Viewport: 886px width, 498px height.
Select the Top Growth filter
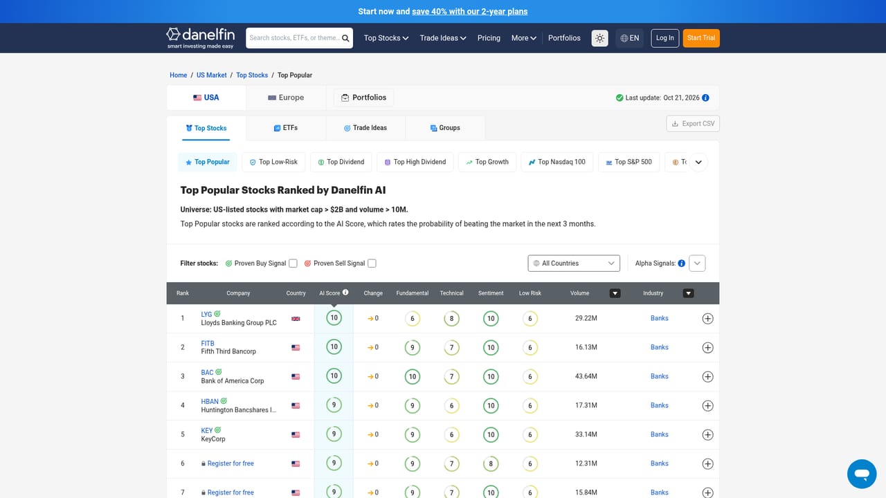pyautogui.click(x=487, y=162)
